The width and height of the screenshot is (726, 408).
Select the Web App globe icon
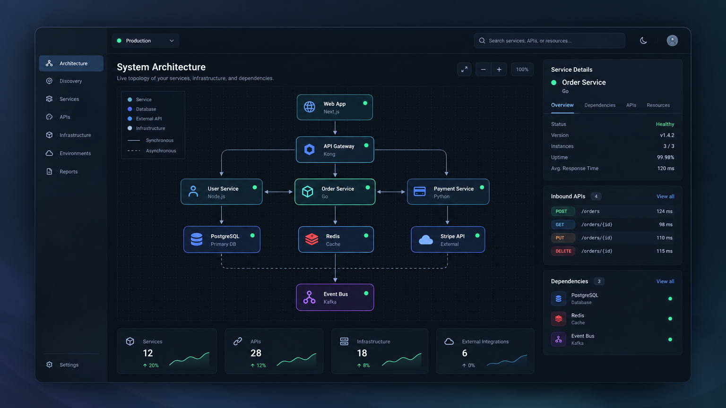[x=310, y=107]
